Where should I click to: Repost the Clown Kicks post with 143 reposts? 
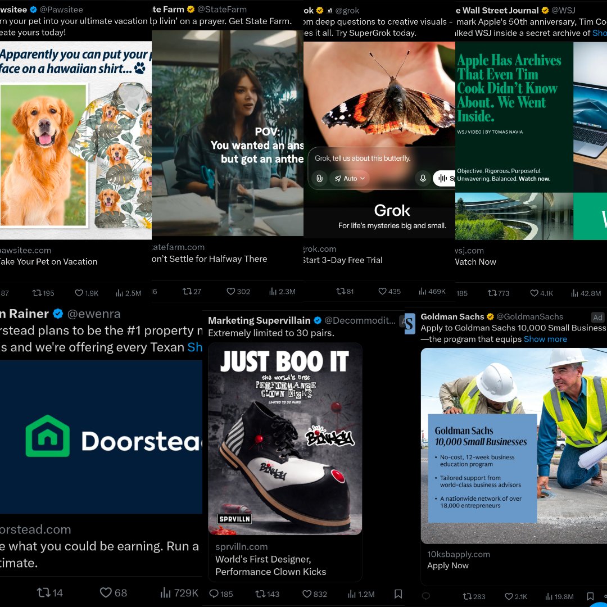(267, 594)
